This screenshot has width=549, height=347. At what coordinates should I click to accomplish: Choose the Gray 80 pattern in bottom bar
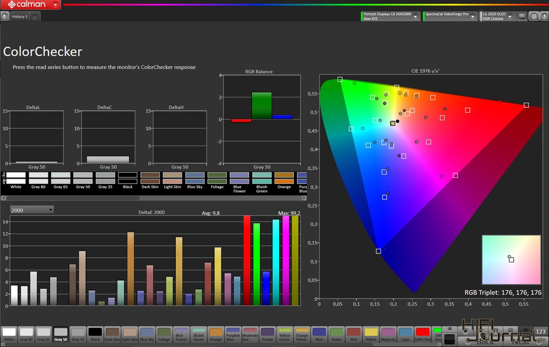26,334
